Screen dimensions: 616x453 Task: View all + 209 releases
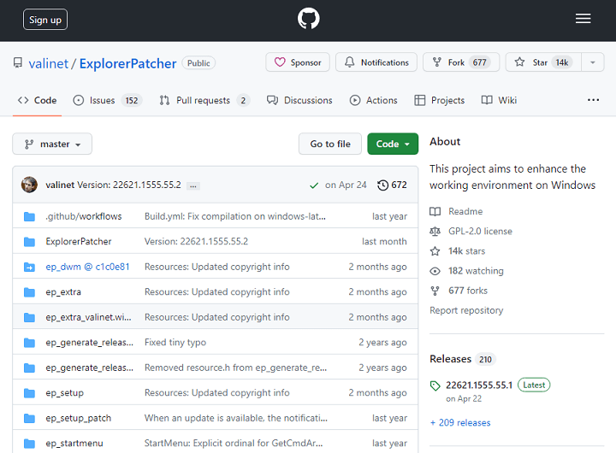tap(460, 423)
